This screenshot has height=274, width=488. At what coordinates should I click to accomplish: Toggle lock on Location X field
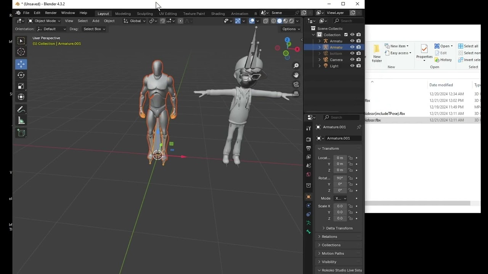coord(350,158)
